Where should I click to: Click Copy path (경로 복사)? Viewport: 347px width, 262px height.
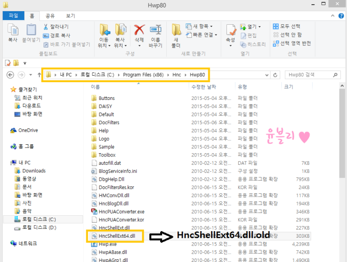57,35
